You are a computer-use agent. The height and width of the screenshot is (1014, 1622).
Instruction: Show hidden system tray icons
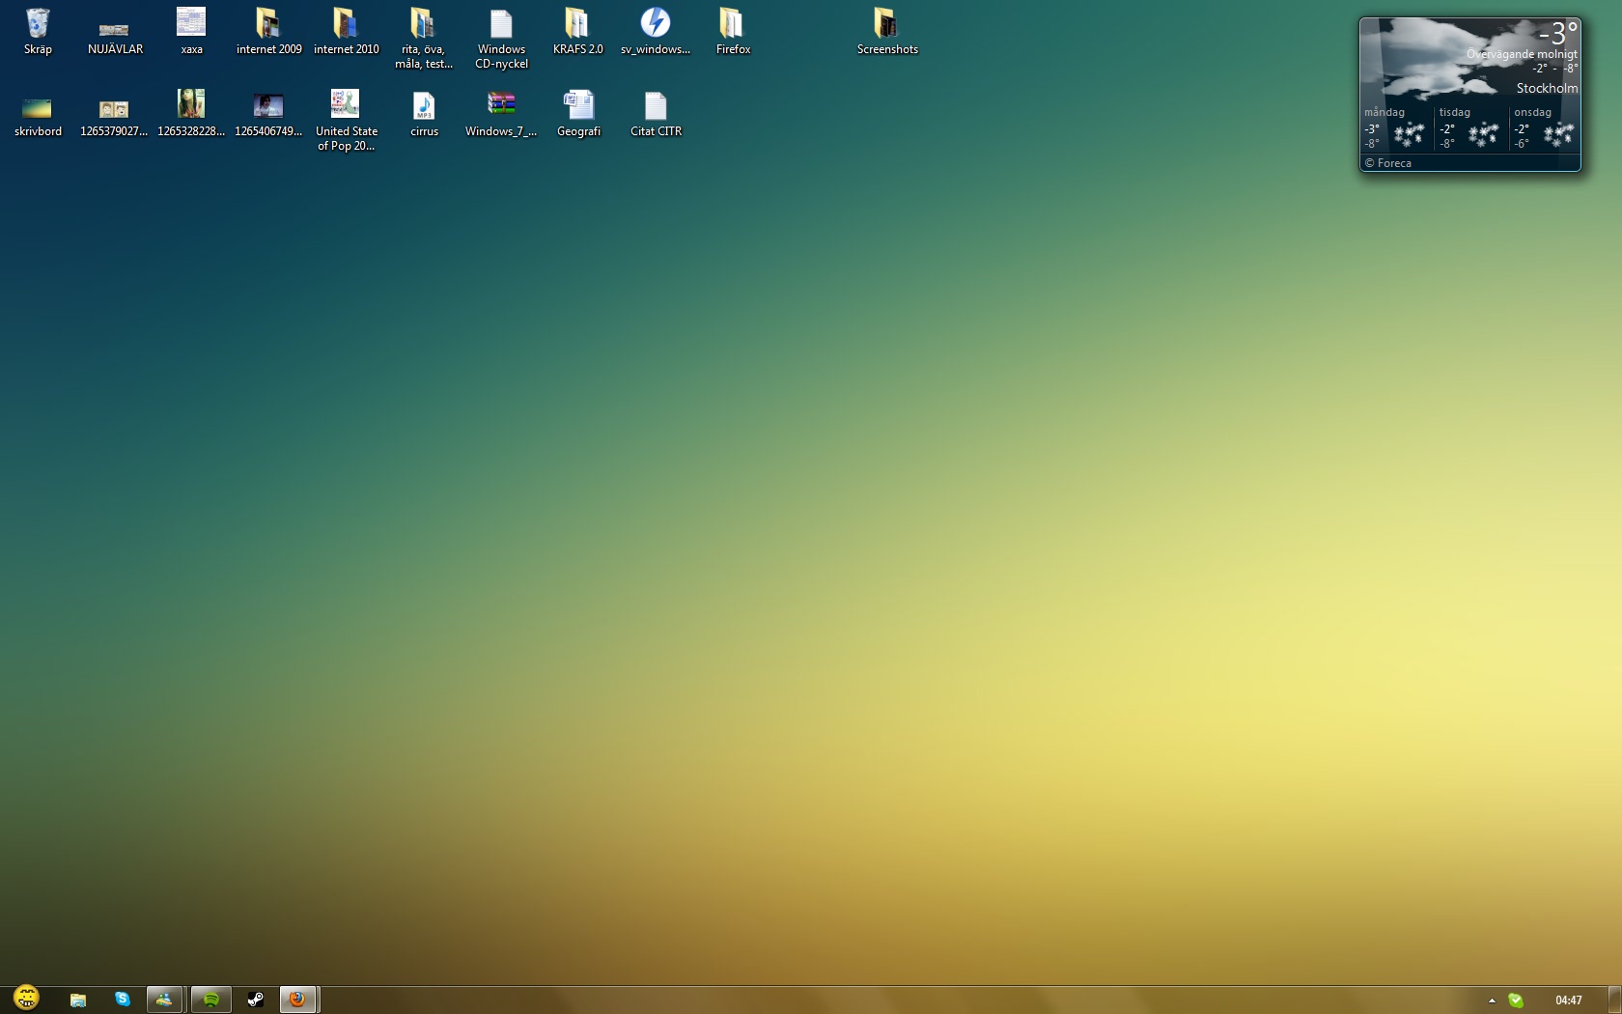point(1492,1000)
